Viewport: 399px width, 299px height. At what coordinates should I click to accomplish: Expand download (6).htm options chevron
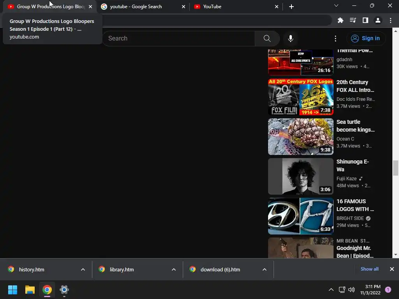coord(265,269)
